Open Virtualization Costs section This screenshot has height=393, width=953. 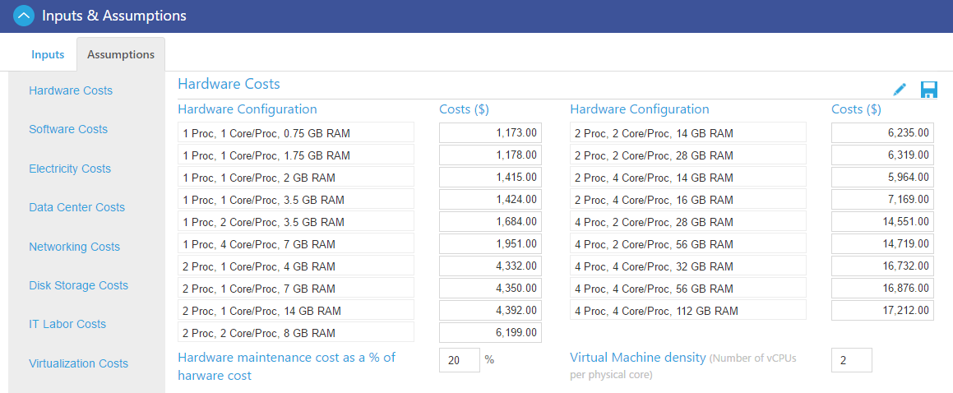78,363
